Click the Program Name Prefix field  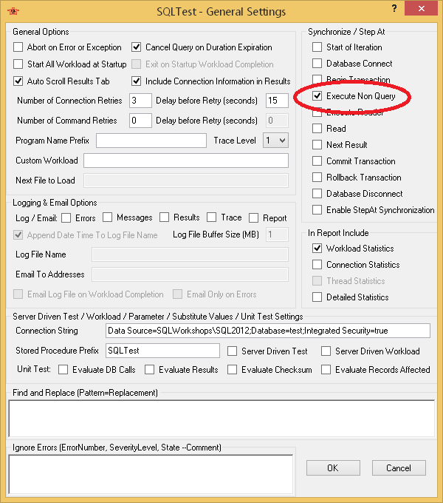pos(151,141)
